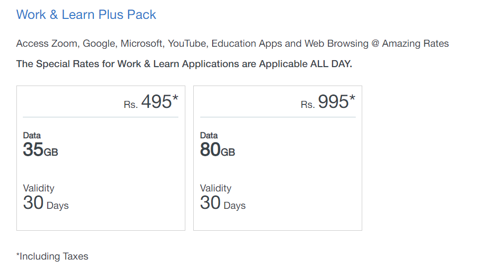Click the 35GB data amount

point(40,150)
